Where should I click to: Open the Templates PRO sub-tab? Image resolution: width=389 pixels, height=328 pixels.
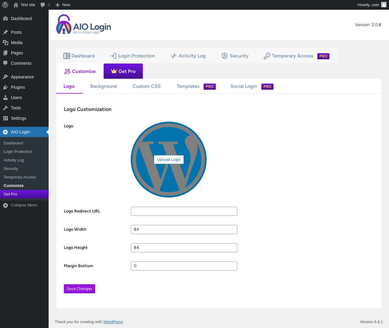click(x=196, y=86)
